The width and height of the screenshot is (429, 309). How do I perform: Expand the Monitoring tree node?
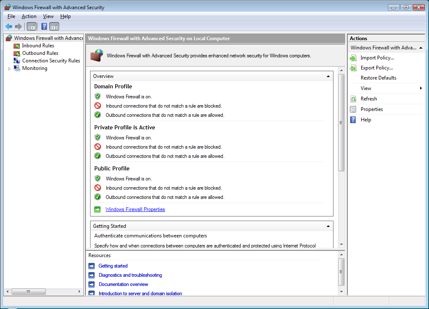pyautogui.click(x=9, y=69)
